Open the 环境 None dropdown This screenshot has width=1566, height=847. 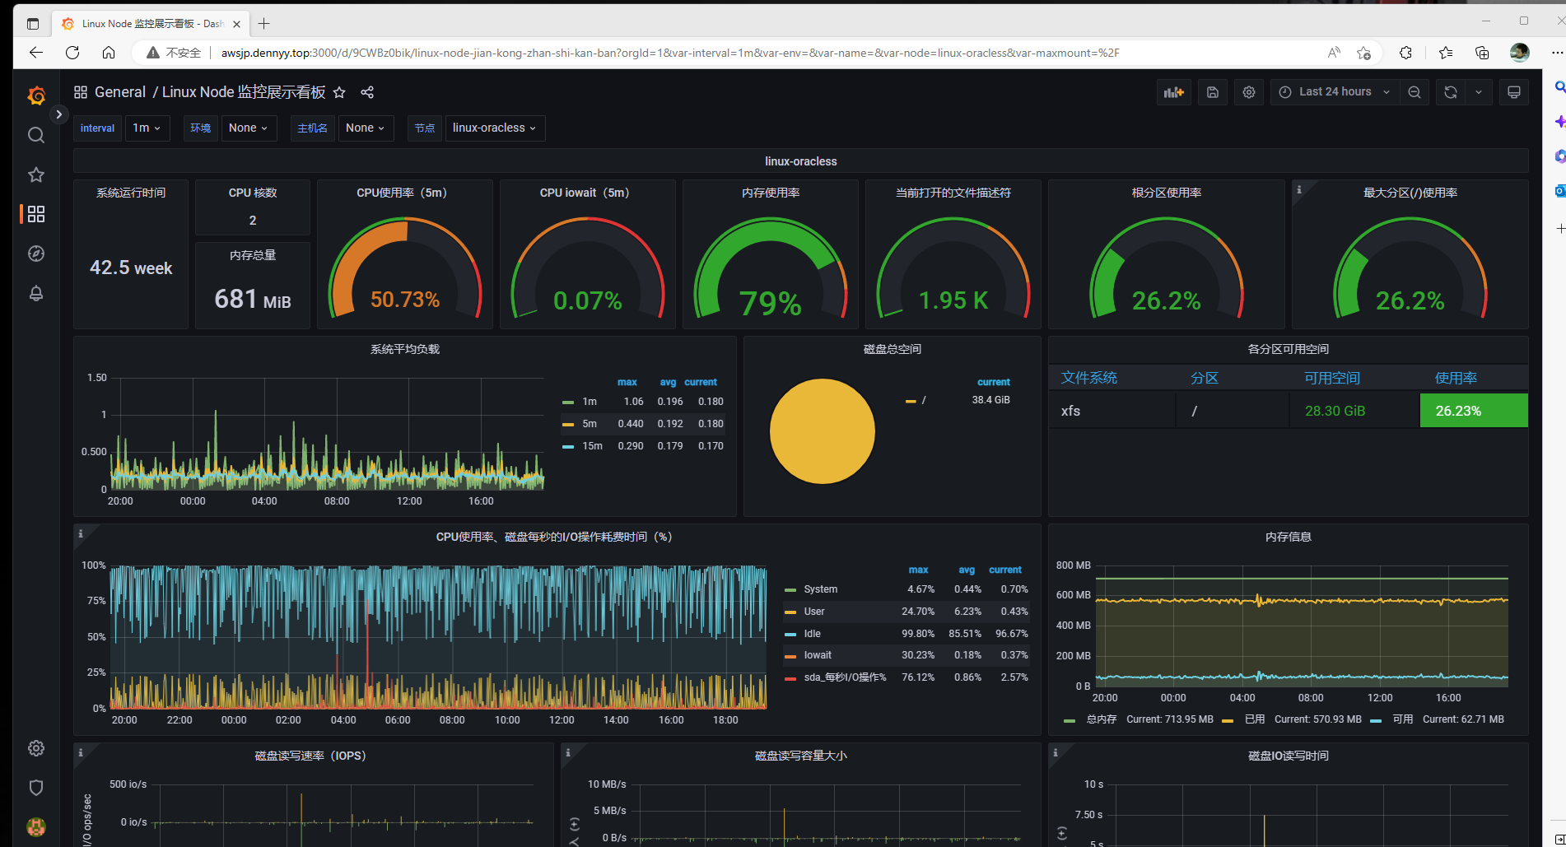[248, 128]
